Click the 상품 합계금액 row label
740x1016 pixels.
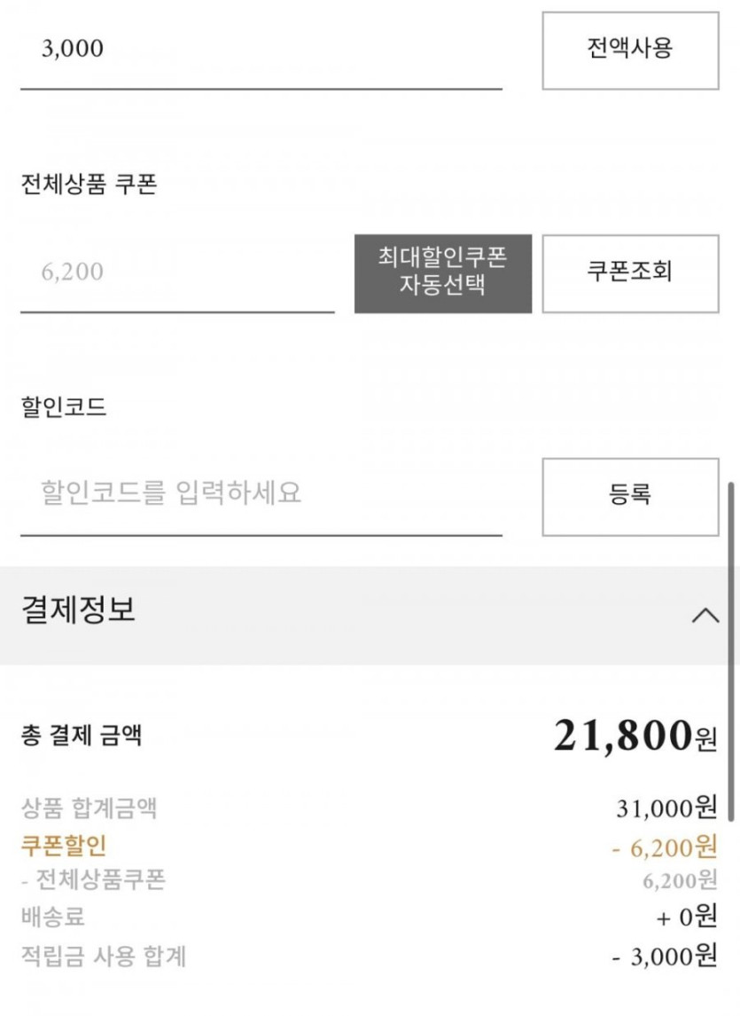pos(89,808)
